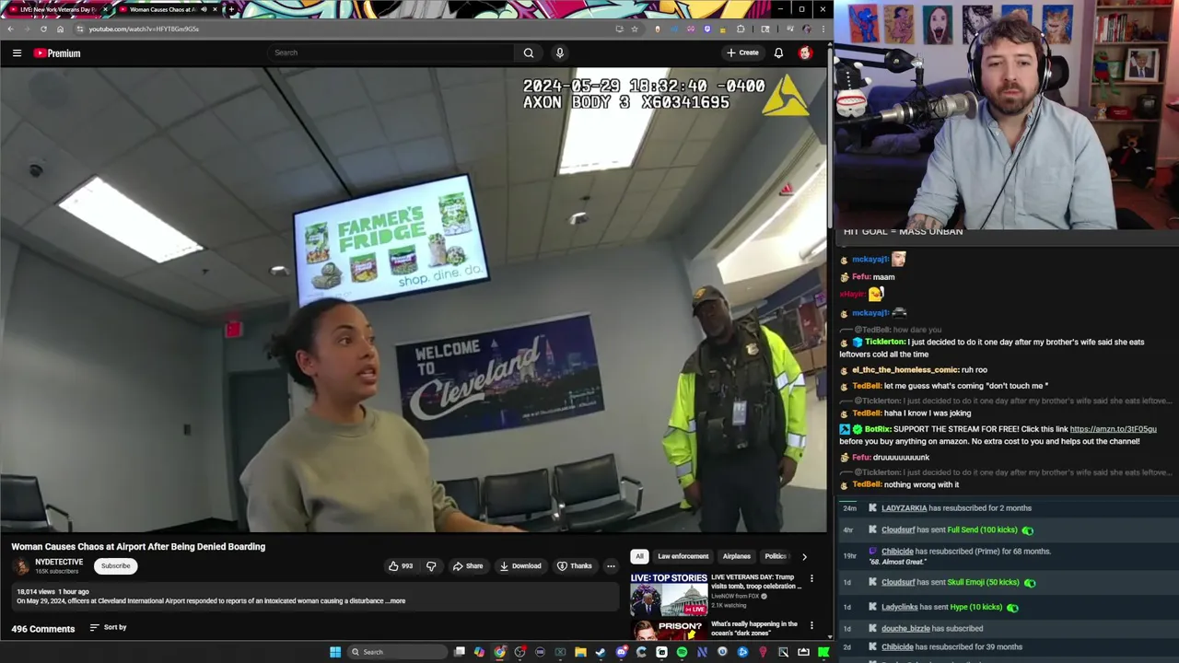Viewport: 1179px width, 663px height.
Task: Go back with the browser back arrow
Action: pyautogui.click(x=10, y=29)
